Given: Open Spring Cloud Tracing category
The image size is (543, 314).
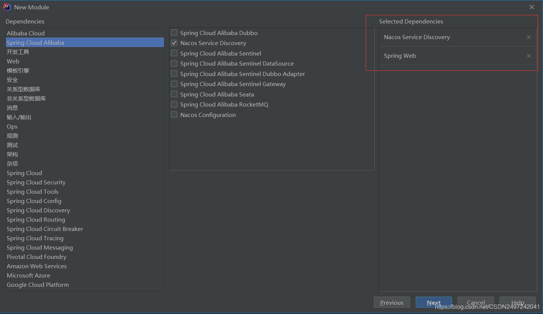Looking at the screenshot, I should tap(85, 238).
